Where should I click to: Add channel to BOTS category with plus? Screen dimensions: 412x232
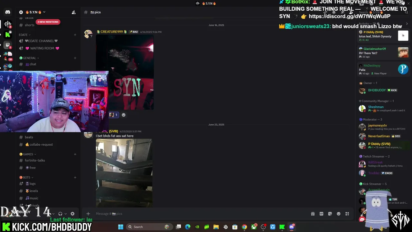(x=75, y=177)
